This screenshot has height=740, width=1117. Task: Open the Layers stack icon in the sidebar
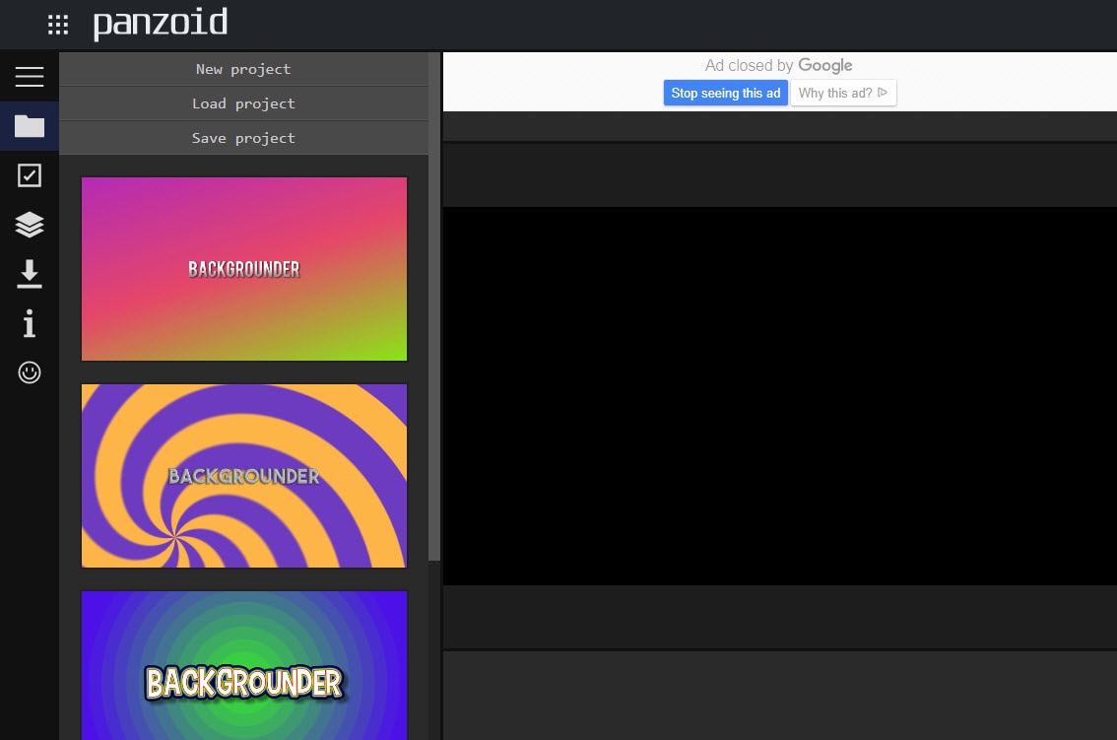tap(30, 225)
